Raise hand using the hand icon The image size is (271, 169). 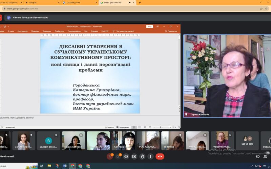coord(142,156)
